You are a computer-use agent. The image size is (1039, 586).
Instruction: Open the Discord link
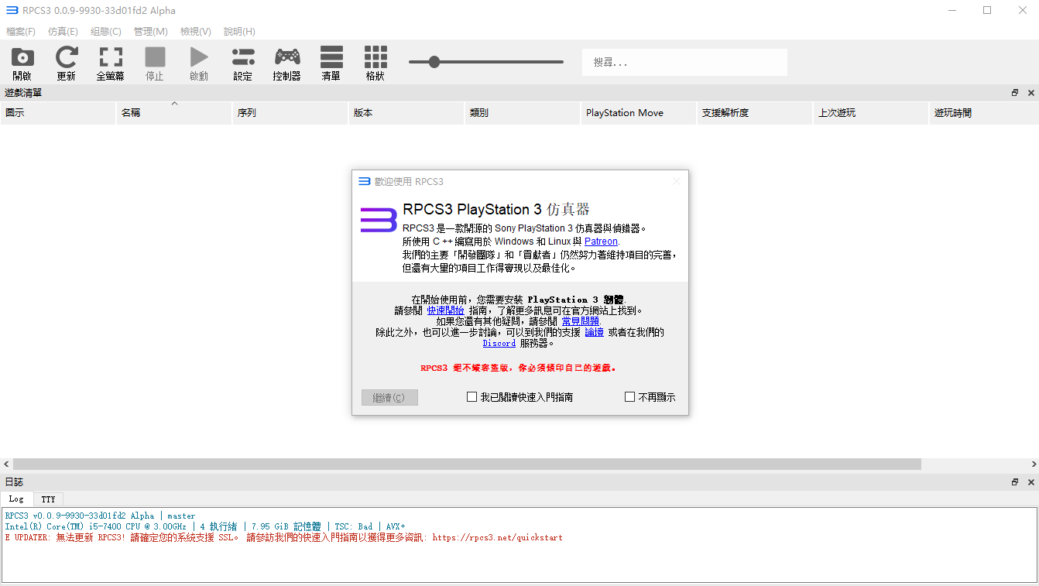[499, 344]
